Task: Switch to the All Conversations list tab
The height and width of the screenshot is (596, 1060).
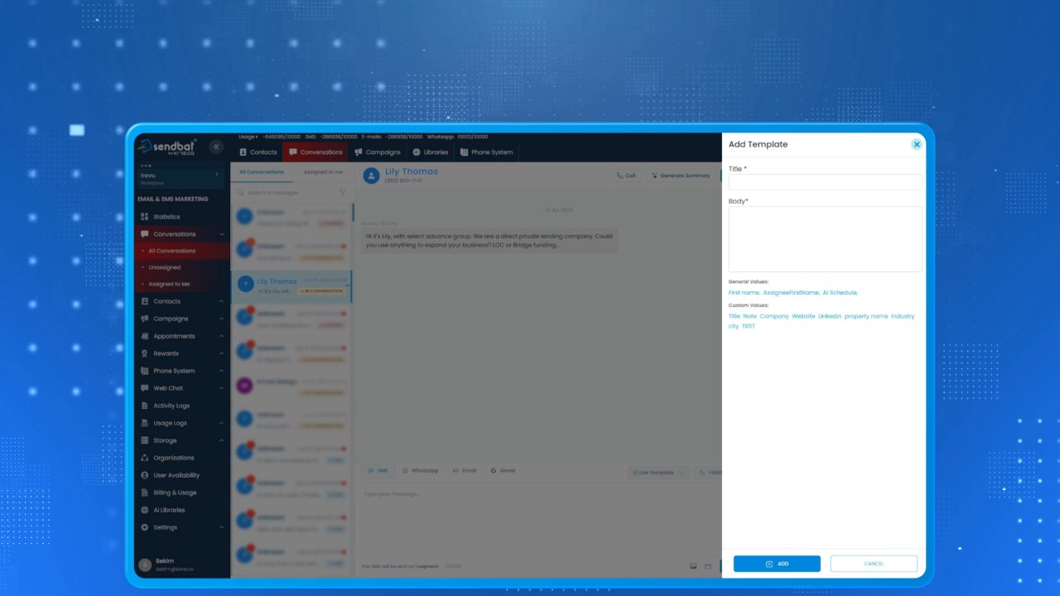Action: (262, 172)
